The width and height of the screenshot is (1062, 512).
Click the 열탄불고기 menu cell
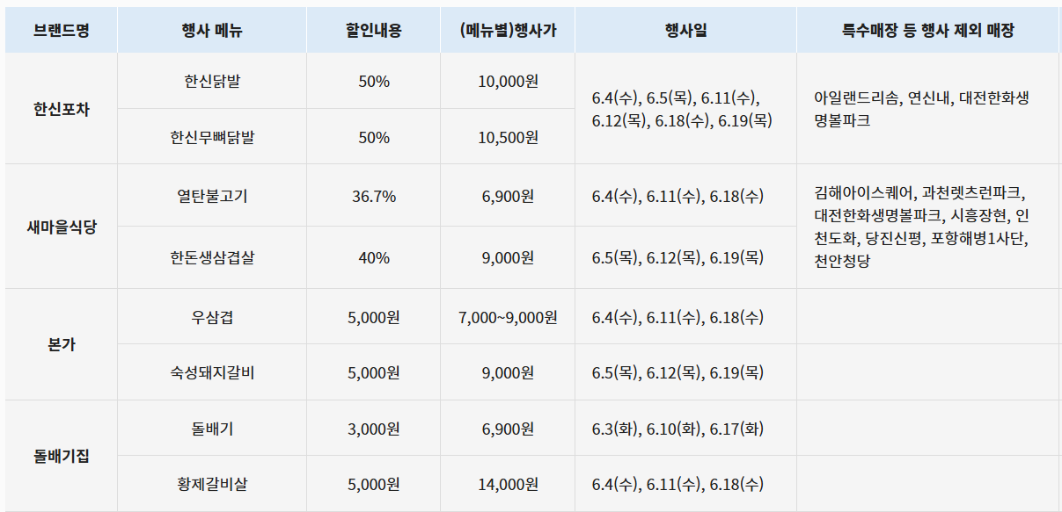coord(212,196)
